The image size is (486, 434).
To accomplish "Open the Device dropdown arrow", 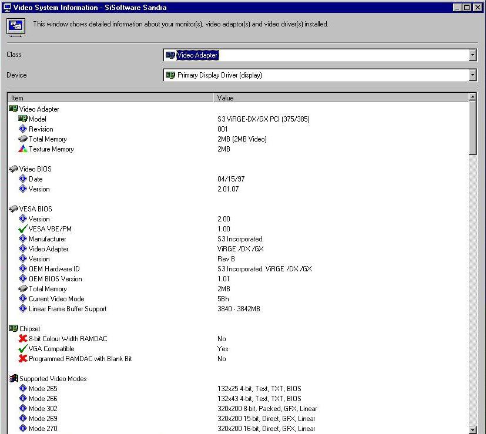I will tap(472, 75).
